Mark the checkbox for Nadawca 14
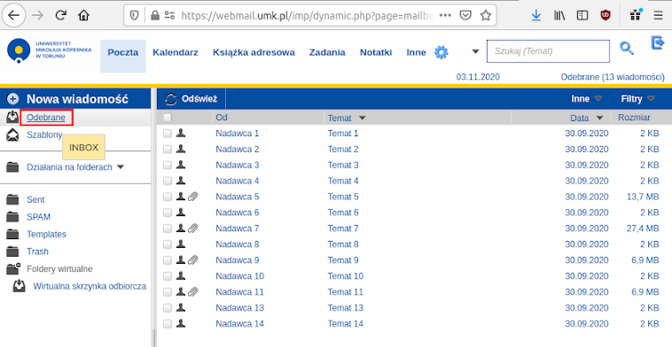Viewport: 672px width, 347px height. click(x=168, y=323)
